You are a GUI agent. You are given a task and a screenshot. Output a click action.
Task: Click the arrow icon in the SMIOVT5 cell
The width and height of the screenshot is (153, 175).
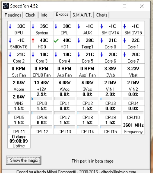pyautogui.click(x=124, y=26)
